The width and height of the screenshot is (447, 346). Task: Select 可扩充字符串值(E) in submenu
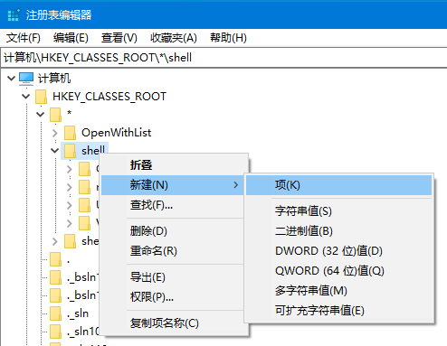click(338, 311)
